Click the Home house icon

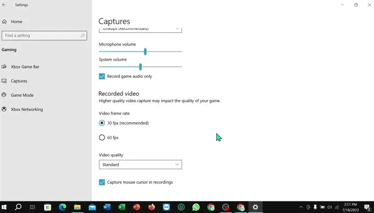click(x=4, y=22)
